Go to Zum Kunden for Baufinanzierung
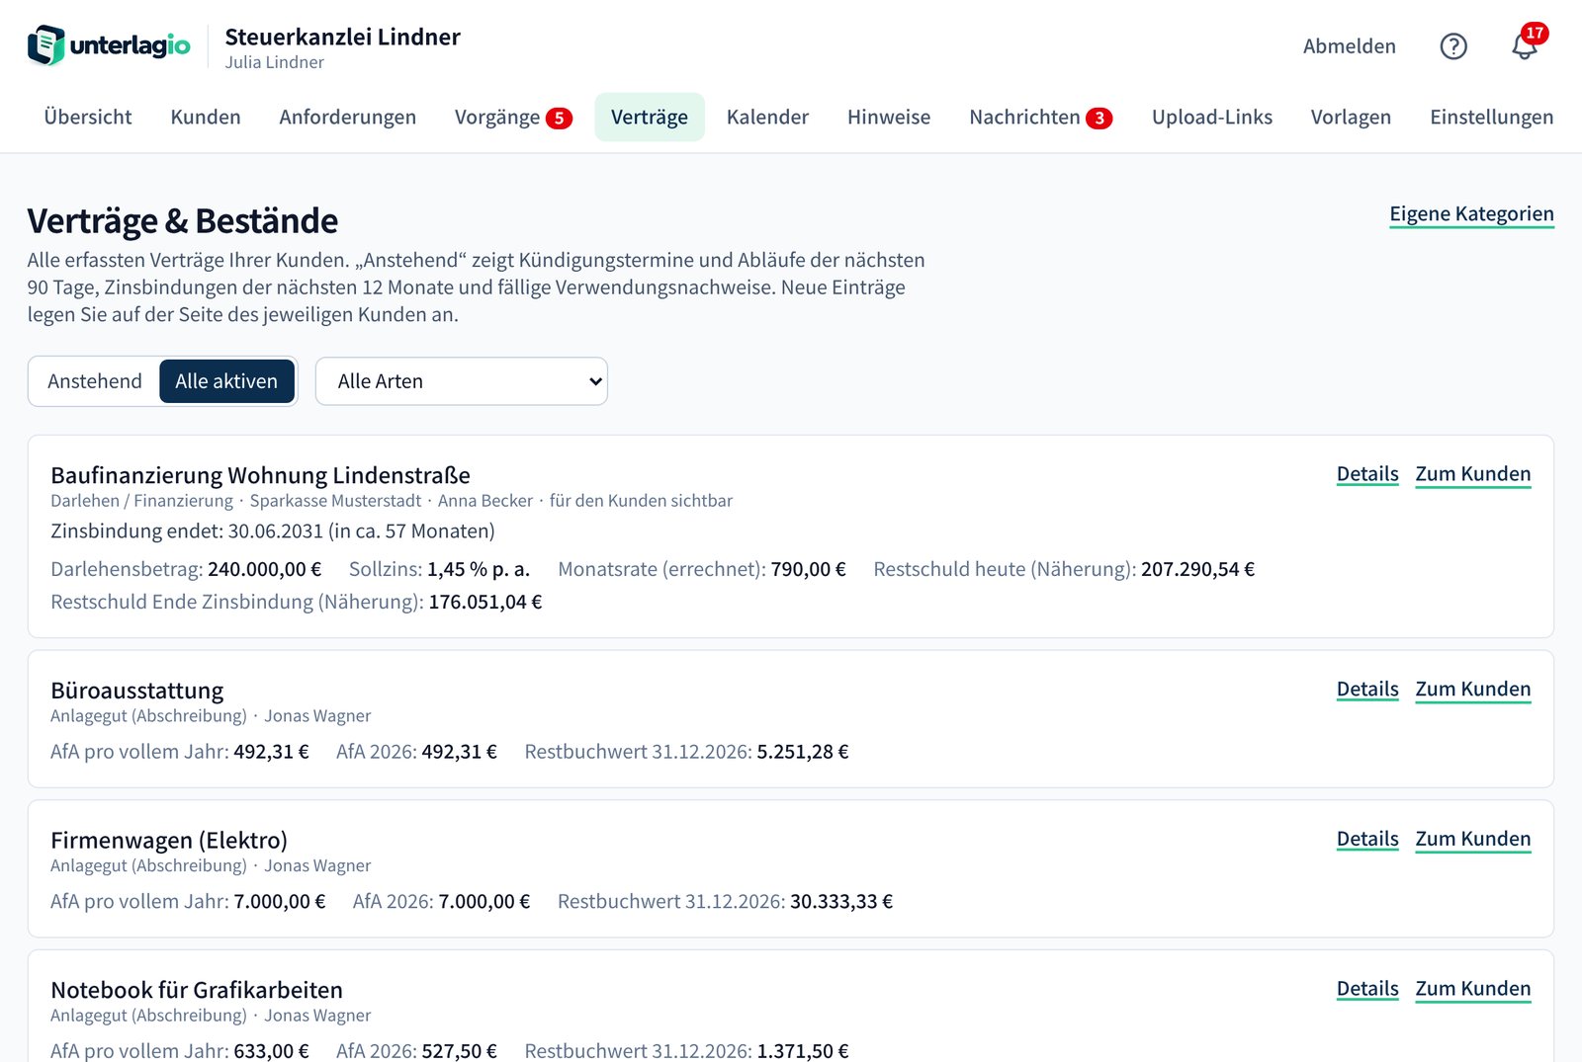Screen dimensions: 1582x1062 [1472, 474]
